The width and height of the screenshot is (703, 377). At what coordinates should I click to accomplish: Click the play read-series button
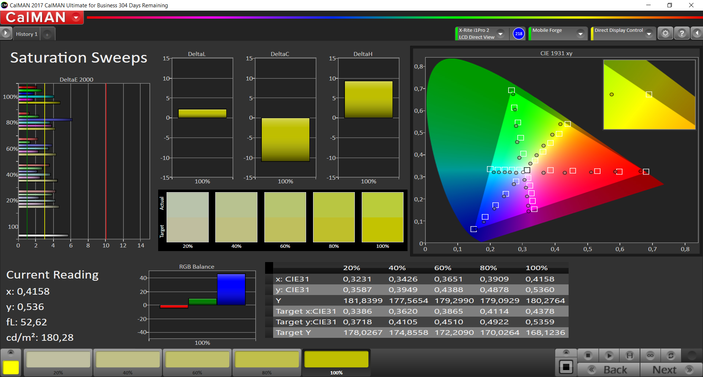point(609,355)
